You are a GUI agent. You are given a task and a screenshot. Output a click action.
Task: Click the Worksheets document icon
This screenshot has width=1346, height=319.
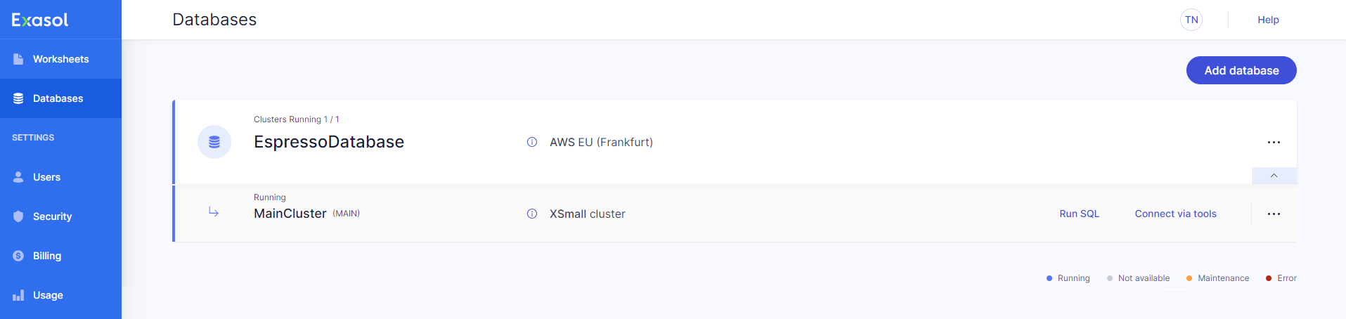tap(18, 59)
